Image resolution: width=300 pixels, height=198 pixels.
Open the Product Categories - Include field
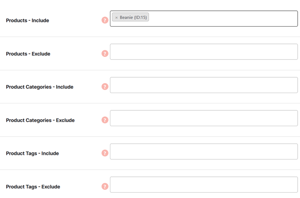[x=204, y=85]
